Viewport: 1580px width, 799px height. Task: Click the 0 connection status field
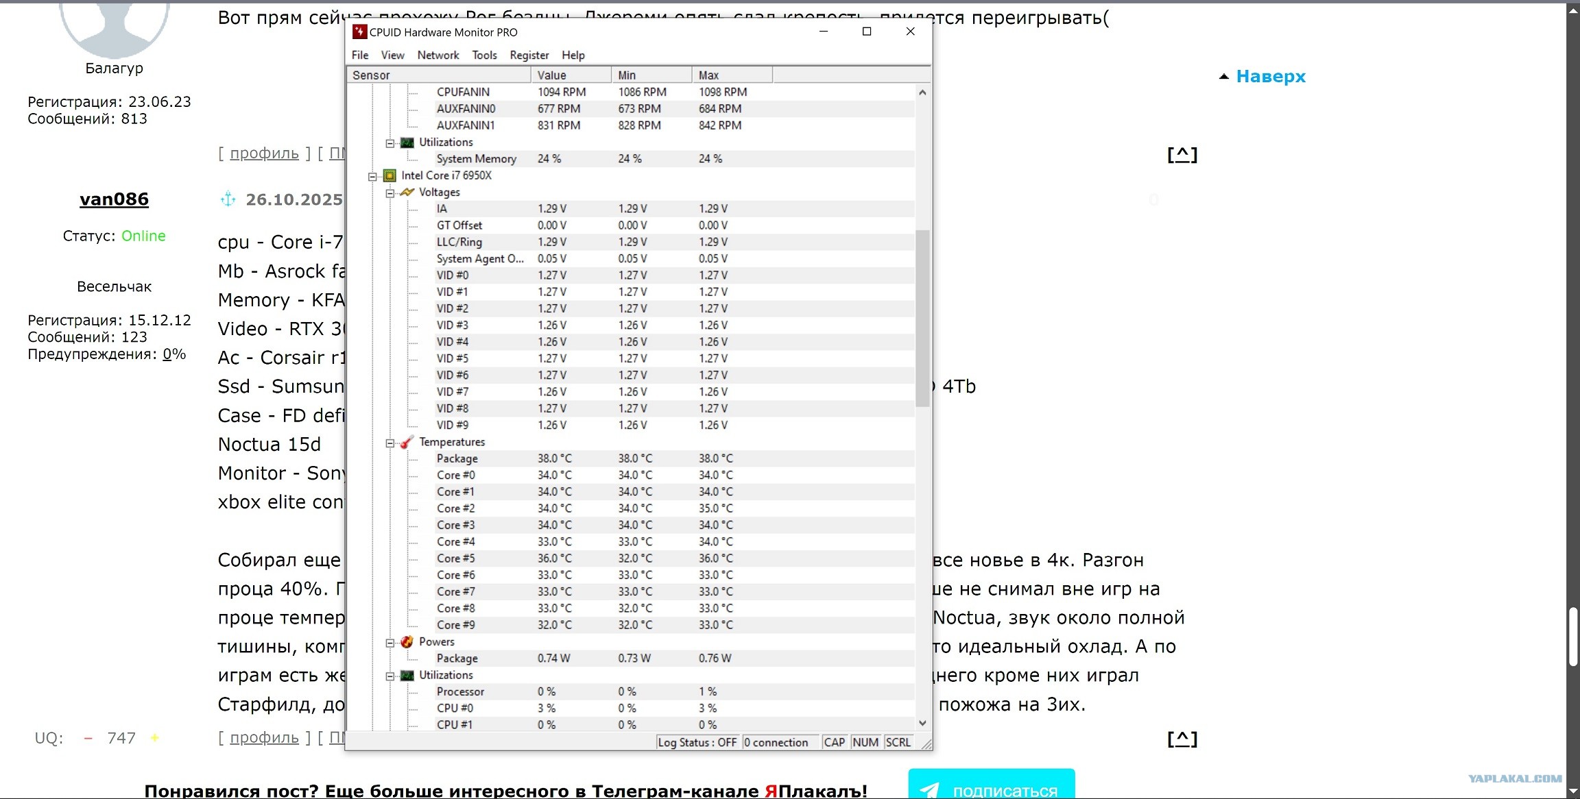pyautogui.click(x=781, y=742)
